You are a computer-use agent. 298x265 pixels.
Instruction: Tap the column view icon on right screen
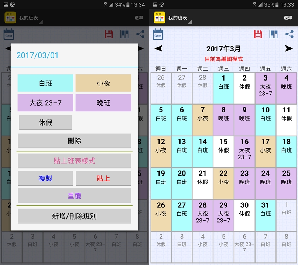(274, 34)
